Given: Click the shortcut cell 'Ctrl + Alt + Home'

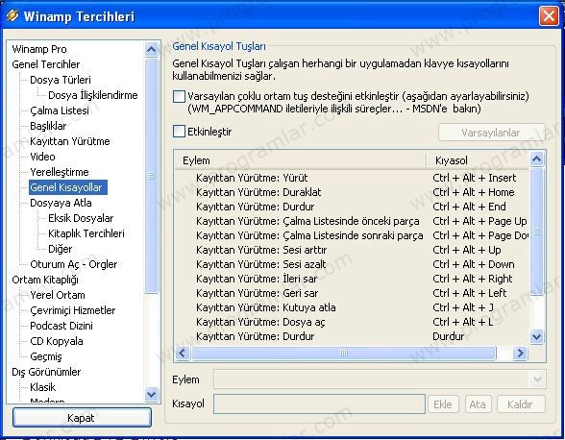Looking at the screenshot, I should point(473,192).
